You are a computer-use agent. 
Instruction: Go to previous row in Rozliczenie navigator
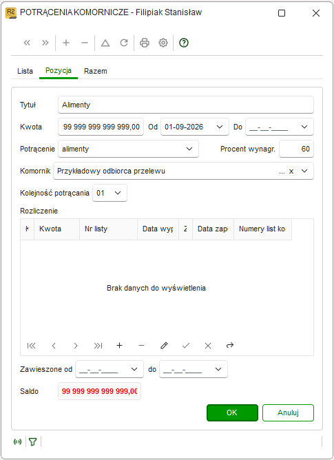(x=54, y=346)
